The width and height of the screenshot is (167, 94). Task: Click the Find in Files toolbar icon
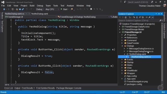coord(72,9)
